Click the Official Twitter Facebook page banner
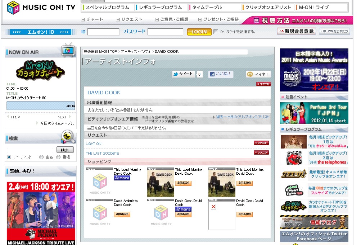Screen dimensions: 361x245 click(314, 236)
